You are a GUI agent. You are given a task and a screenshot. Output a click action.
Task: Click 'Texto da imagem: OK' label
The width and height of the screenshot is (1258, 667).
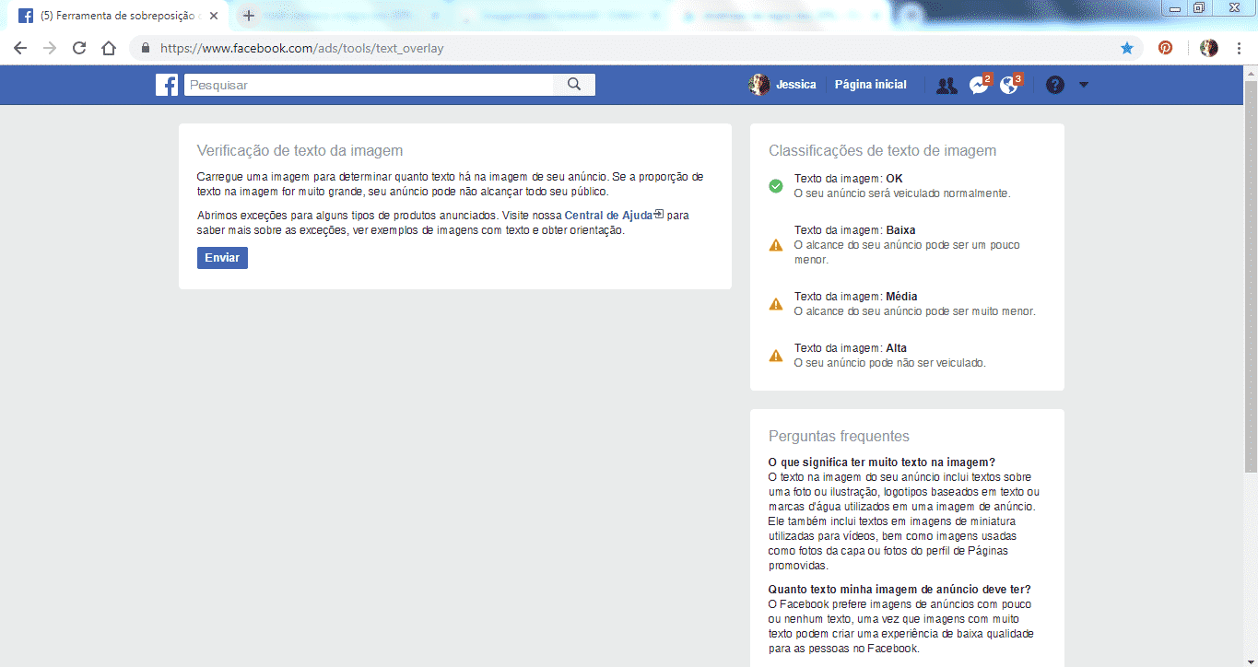tap(849, 179)
